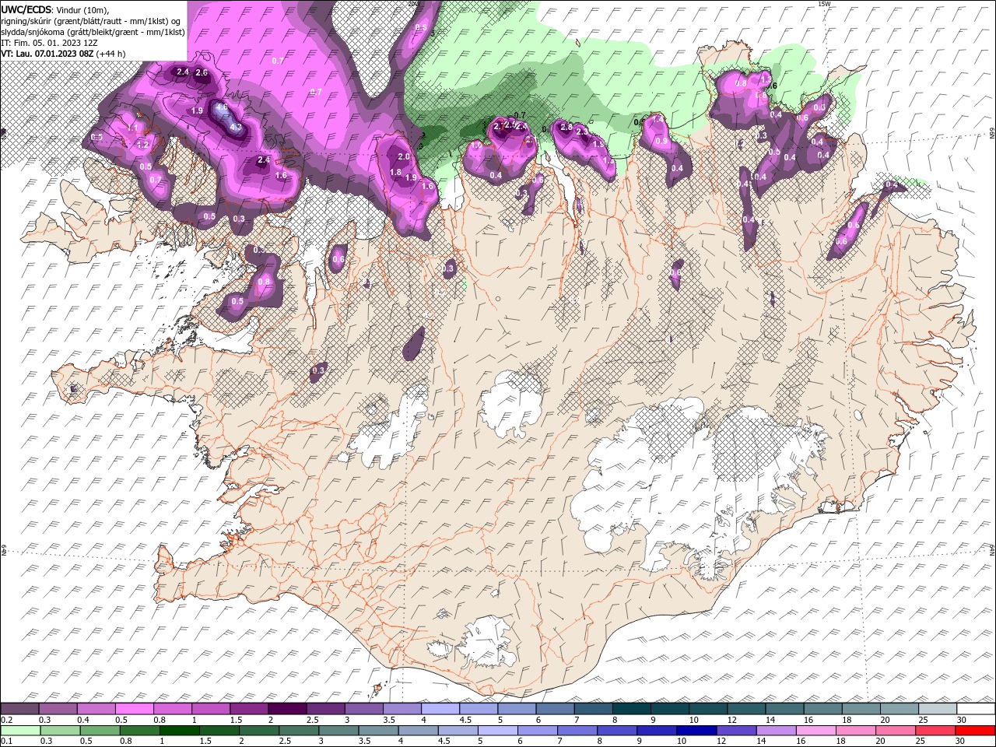The width and height of the screenshot is (996, 747).
Task: Click the '64N' latitude label on the right edge
Action: click(992, 549)
